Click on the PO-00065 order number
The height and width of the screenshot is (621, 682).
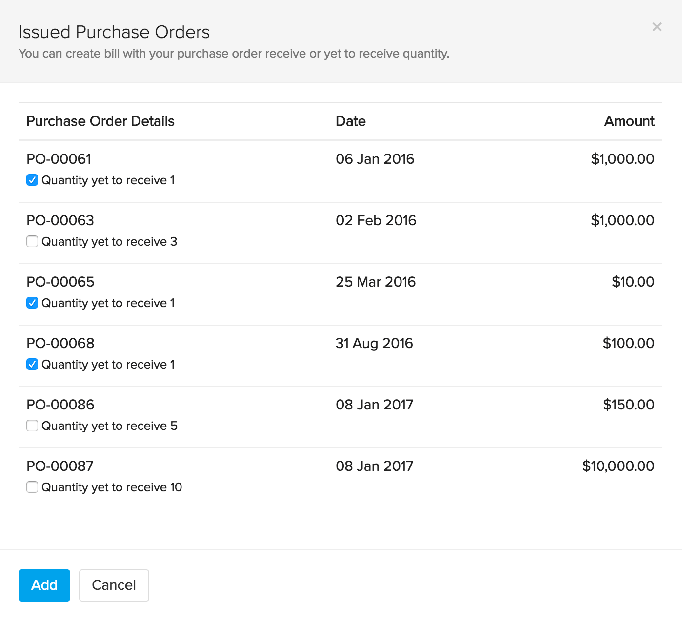click(x=60, y=282)
